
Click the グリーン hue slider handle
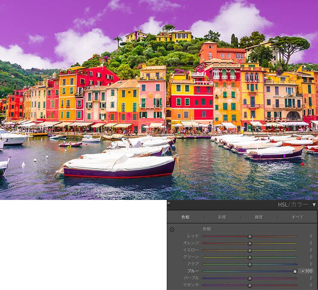coord(250,257)
